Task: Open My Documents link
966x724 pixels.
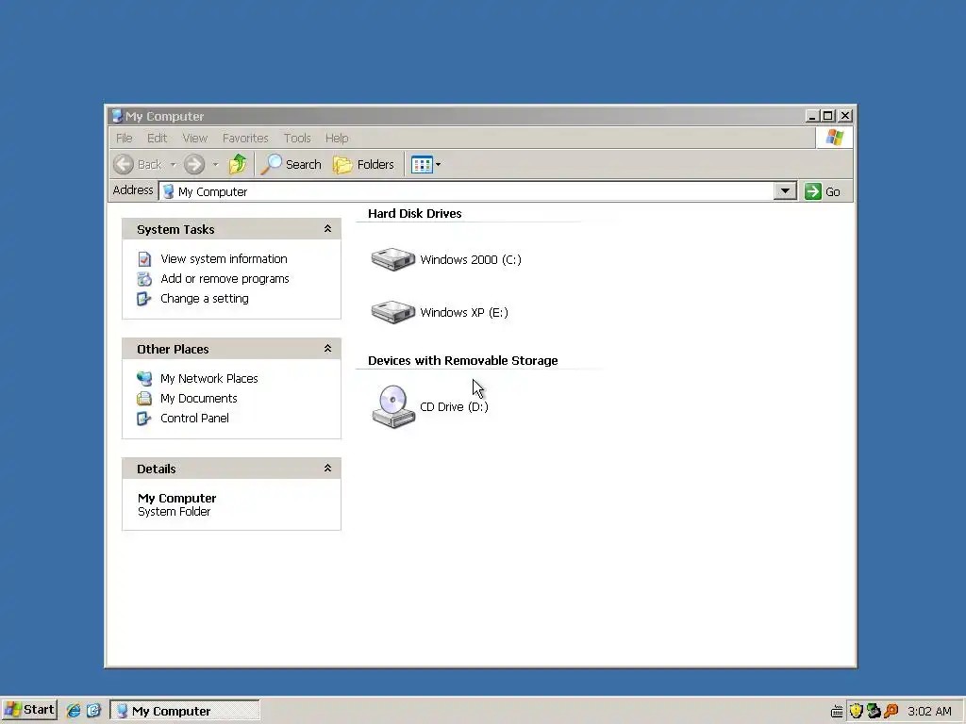Action: 198,399
